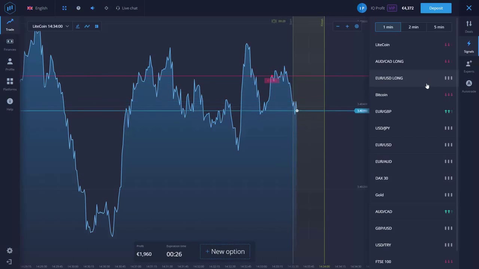Click the €4,372 account balance
Viewport: 479px width, 269px height.
click(x=408, y=8)
